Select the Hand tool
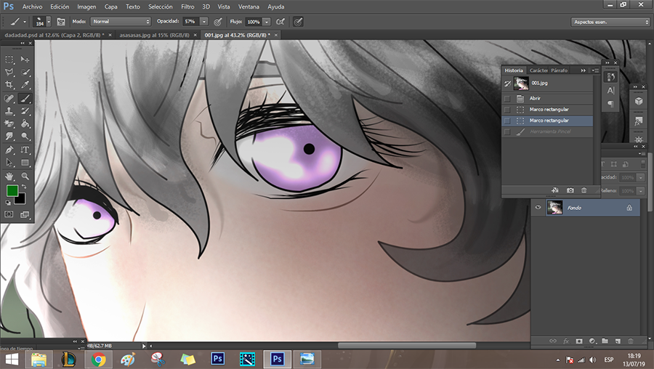The image size is (654, 369). (9, 176)
